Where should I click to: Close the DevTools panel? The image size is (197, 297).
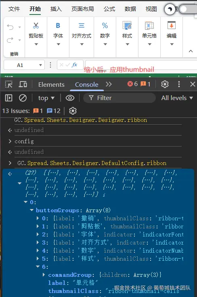click(x=193, y=84)
